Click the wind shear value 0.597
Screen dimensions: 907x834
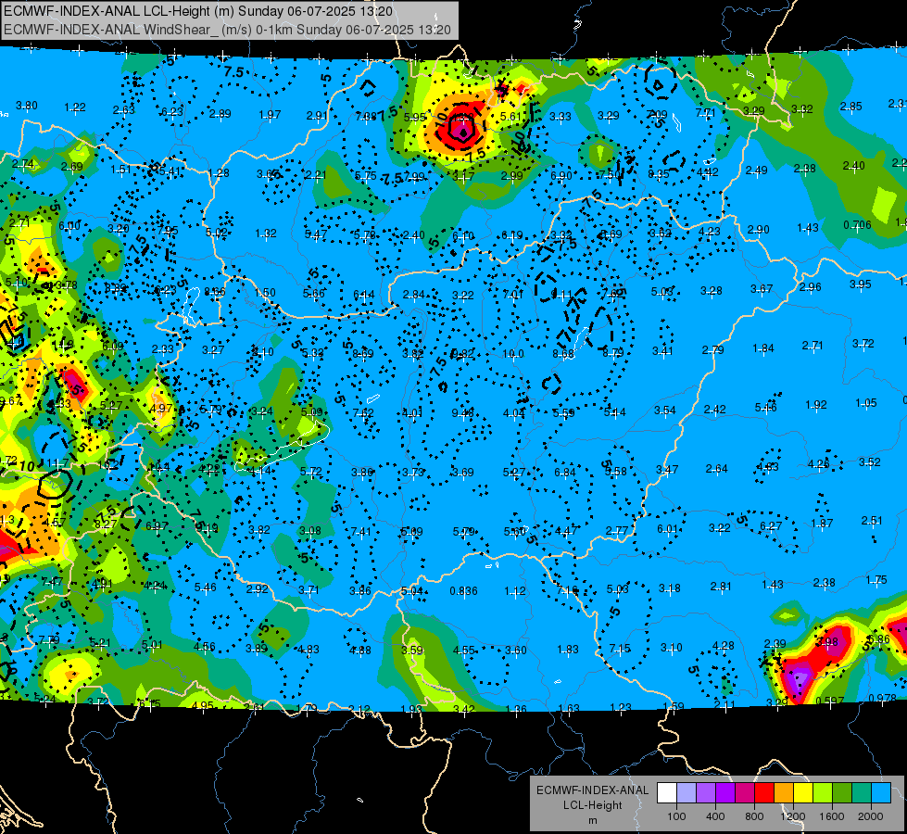pyautogui.click(x=829, y=701)
